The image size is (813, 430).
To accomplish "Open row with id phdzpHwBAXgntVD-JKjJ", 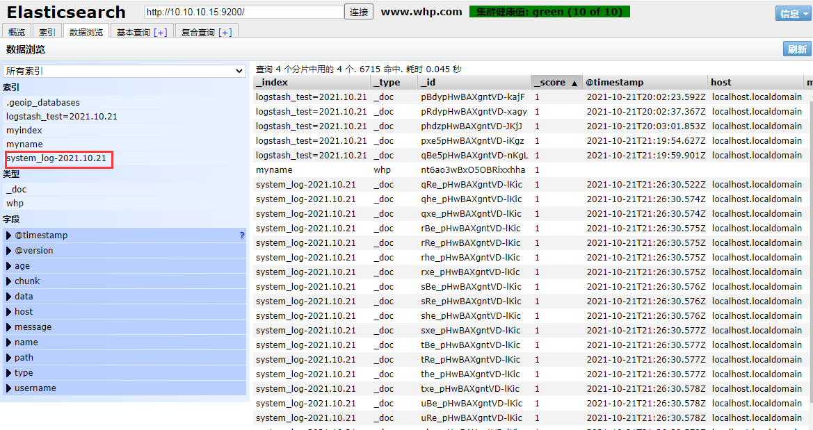I will click(472, 126).
